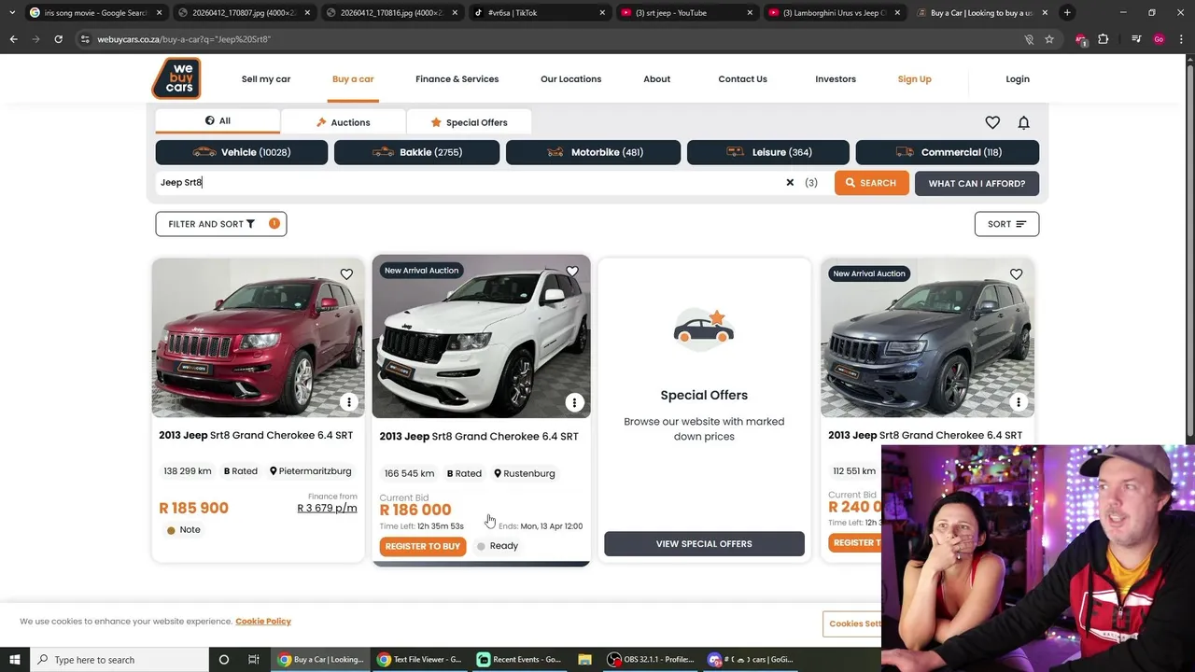This screenshot has height=672, width=1195.
Task: Click the Pietermaritzburg location label
Action: (x=310, y=471)
